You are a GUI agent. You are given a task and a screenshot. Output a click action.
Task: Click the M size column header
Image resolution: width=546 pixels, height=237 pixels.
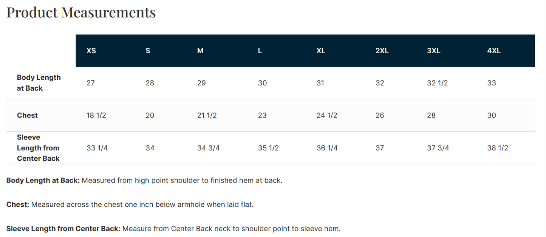pyautogui.click(x=200, y=51)
